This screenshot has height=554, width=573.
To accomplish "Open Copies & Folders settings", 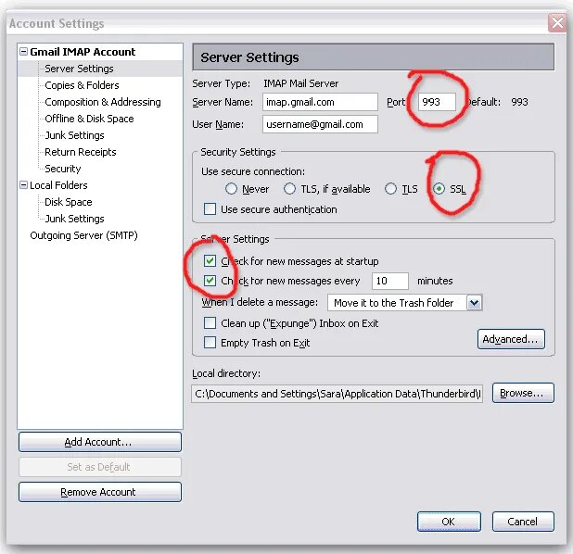I will pos(82,85).
